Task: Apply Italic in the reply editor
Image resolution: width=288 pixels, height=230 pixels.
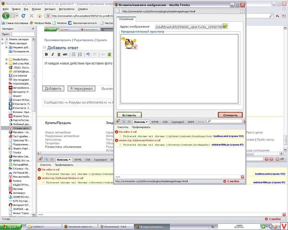Action: point(52,54)
